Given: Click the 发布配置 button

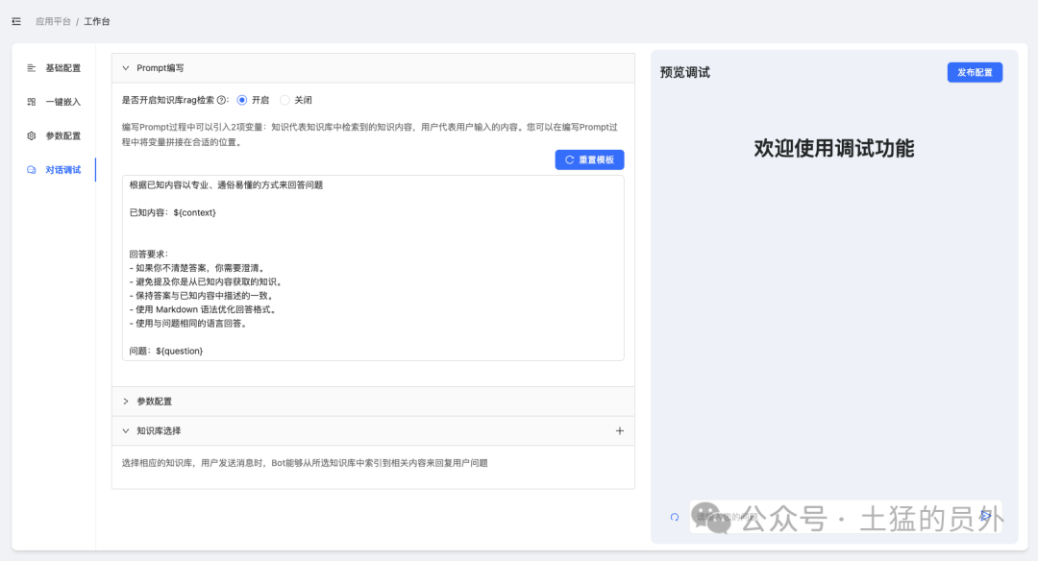Looking at the screenshot, I should pos(975,72).
